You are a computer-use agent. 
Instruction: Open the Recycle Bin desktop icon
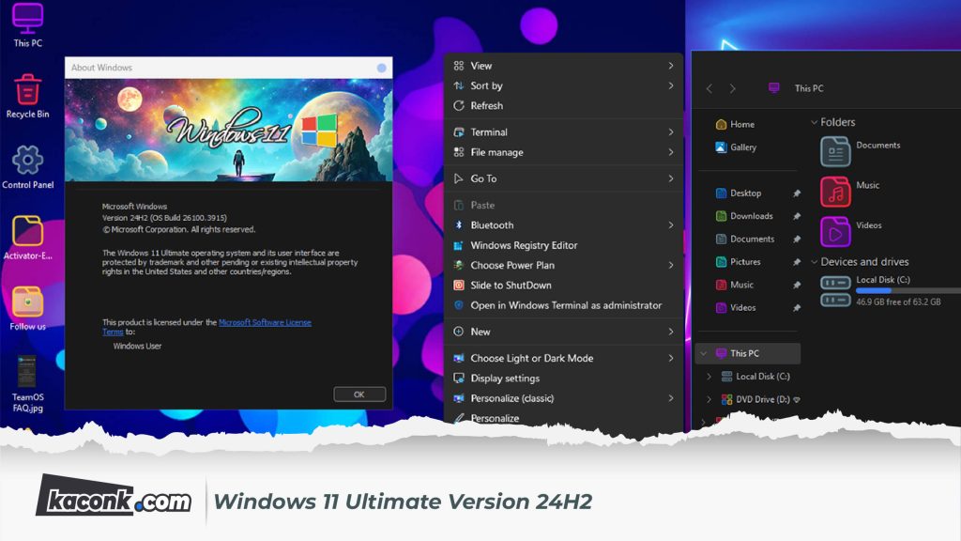click(x=27, y=96)
